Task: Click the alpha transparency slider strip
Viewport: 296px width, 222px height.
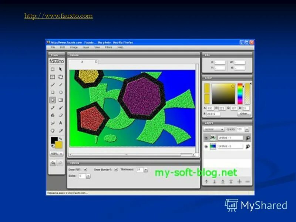Action: coord(247,94)
